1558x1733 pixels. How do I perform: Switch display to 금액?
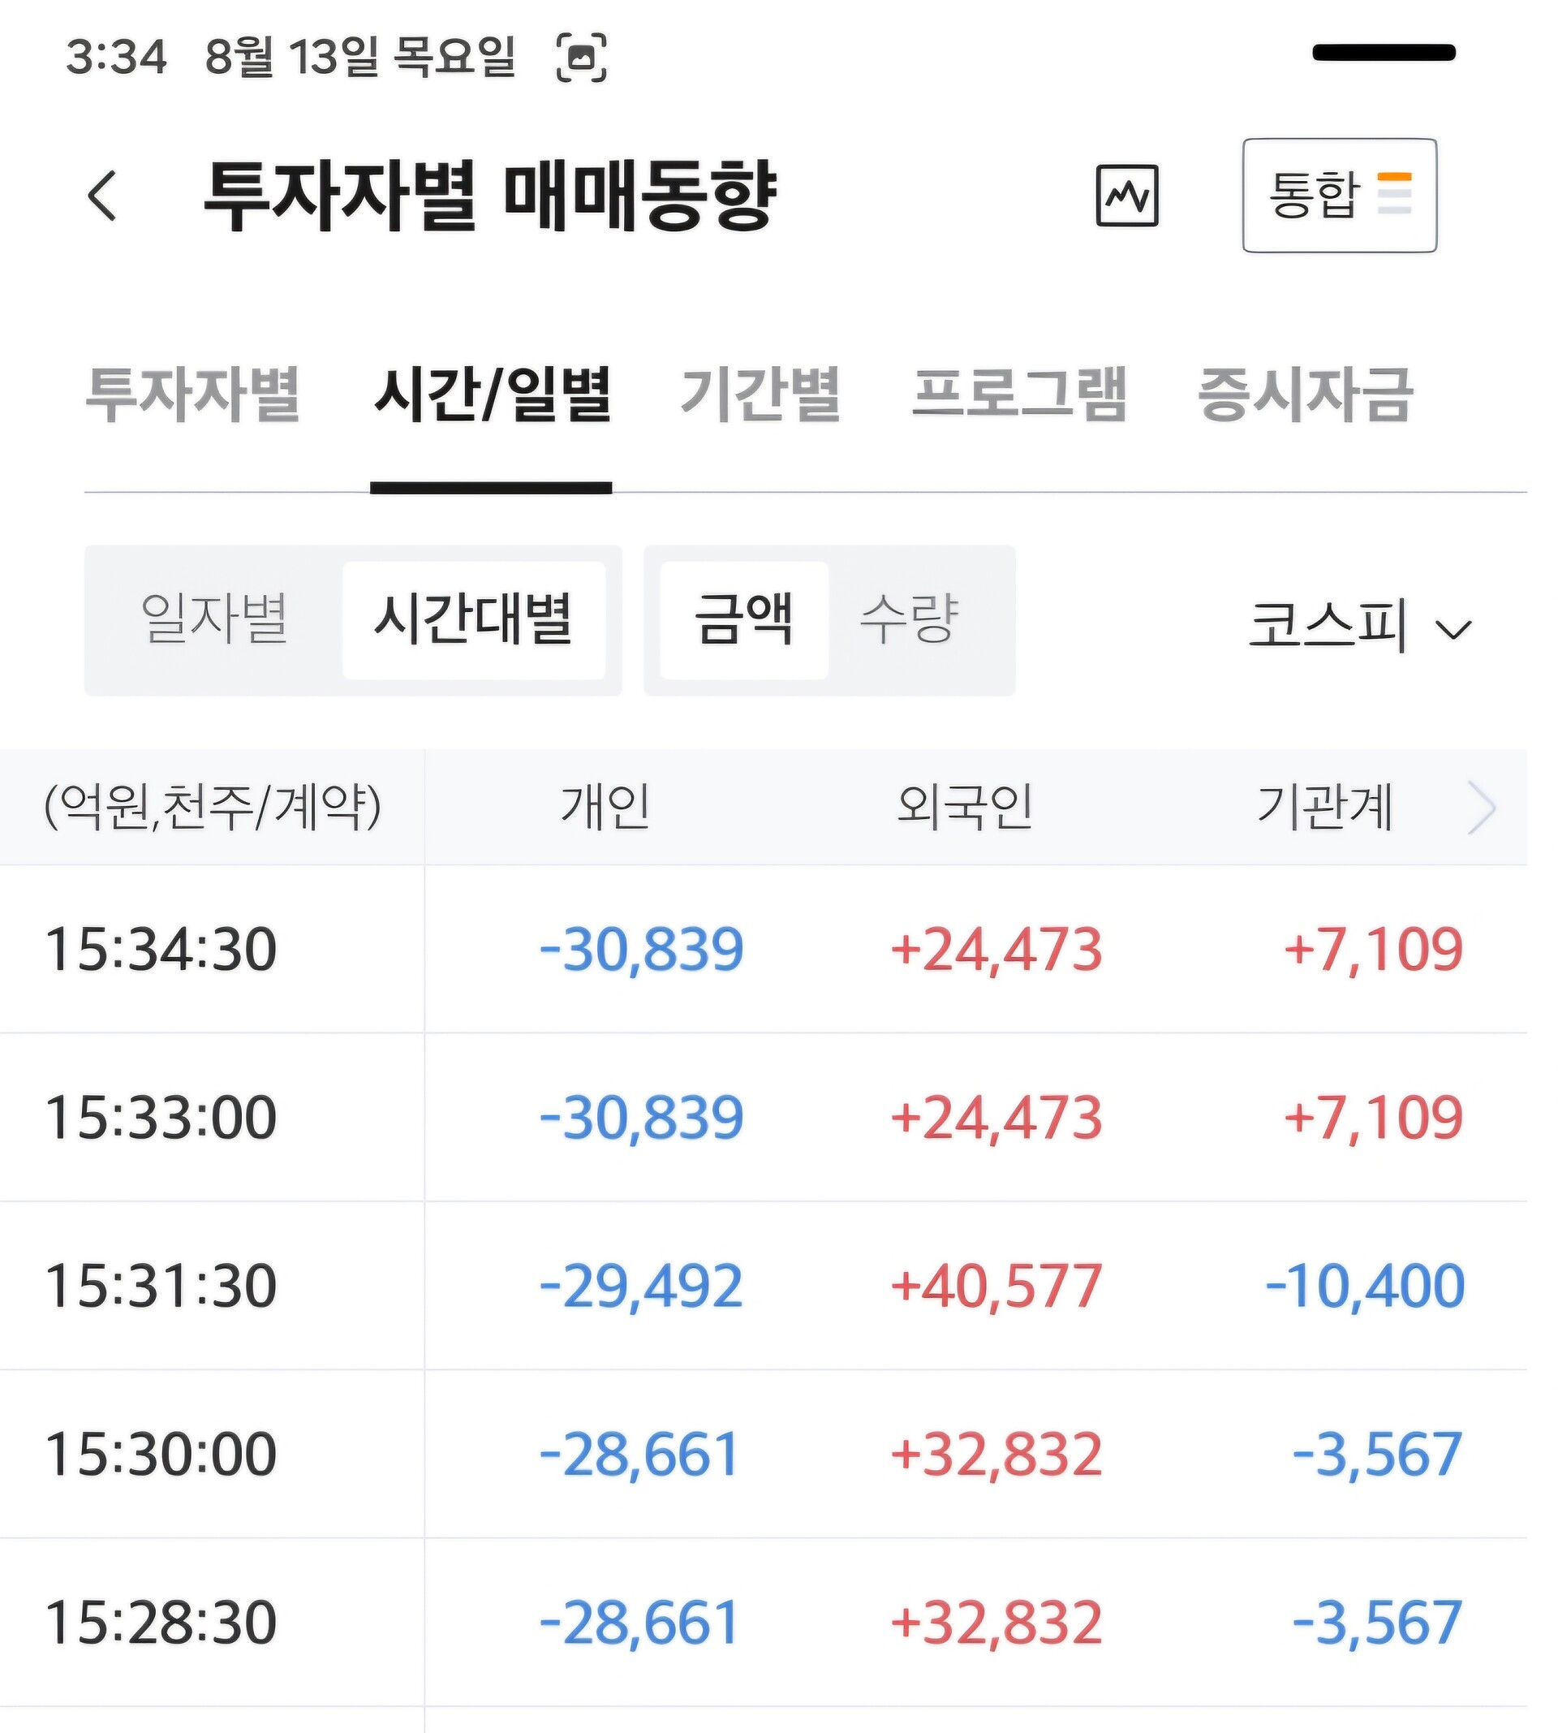[x=744, y=620]
